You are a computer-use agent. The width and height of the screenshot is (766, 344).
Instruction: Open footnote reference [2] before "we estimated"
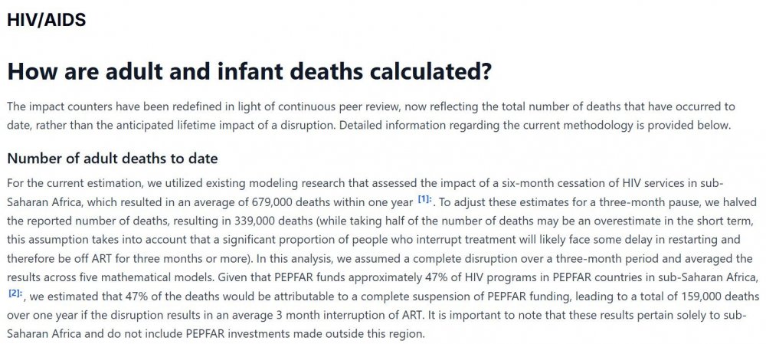click(x=15, y=294)
